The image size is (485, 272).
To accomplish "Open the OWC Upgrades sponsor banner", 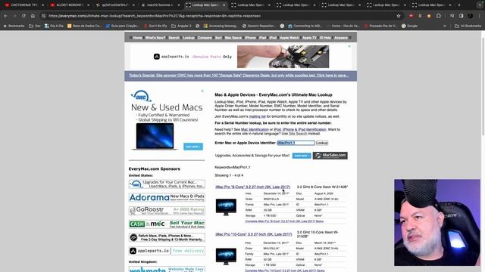I will click(167, 184).
